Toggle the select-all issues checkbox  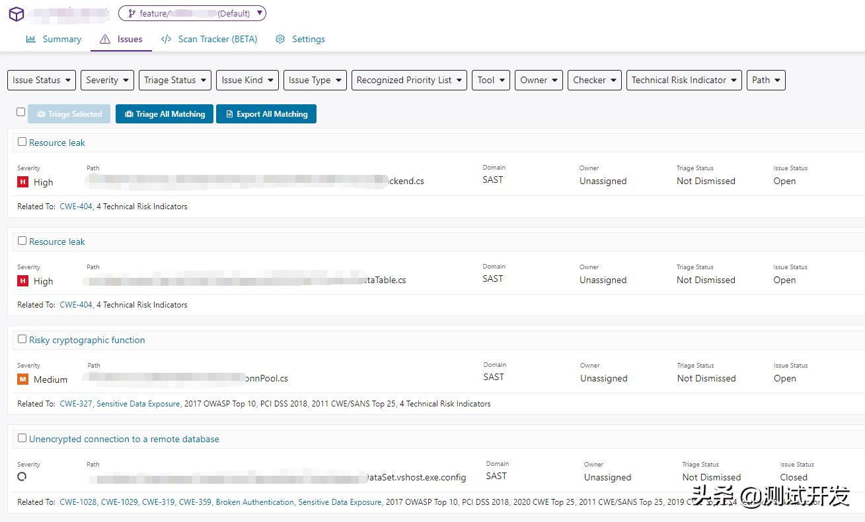click(20, 112)
